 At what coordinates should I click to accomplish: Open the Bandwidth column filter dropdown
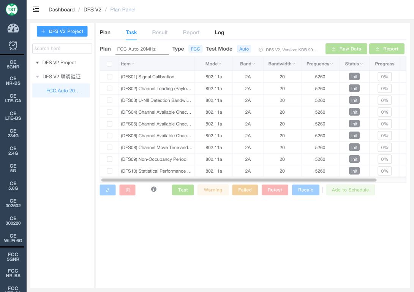[x=294, y=64]
